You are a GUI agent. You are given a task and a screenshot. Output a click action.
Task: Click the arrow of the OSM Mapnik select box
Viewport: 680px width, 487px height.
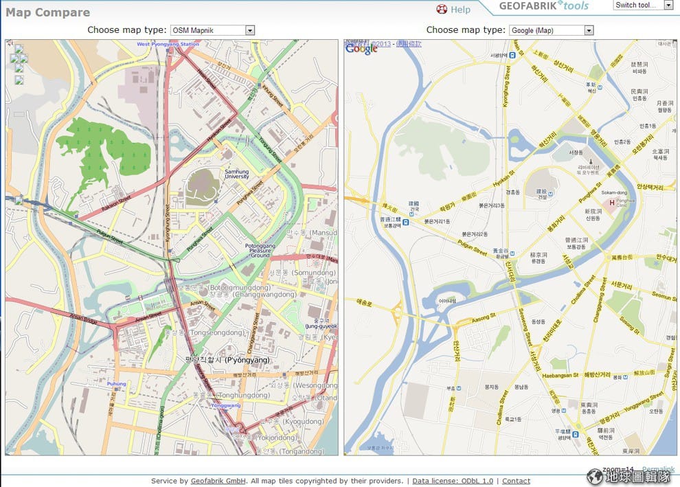[250, 30]
